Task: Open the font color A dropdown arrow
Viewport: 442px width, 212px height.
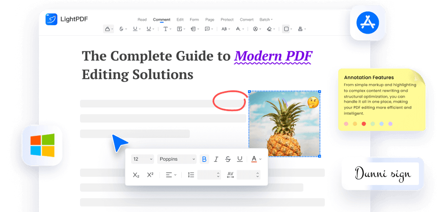Action: click(x=260, y=159)
